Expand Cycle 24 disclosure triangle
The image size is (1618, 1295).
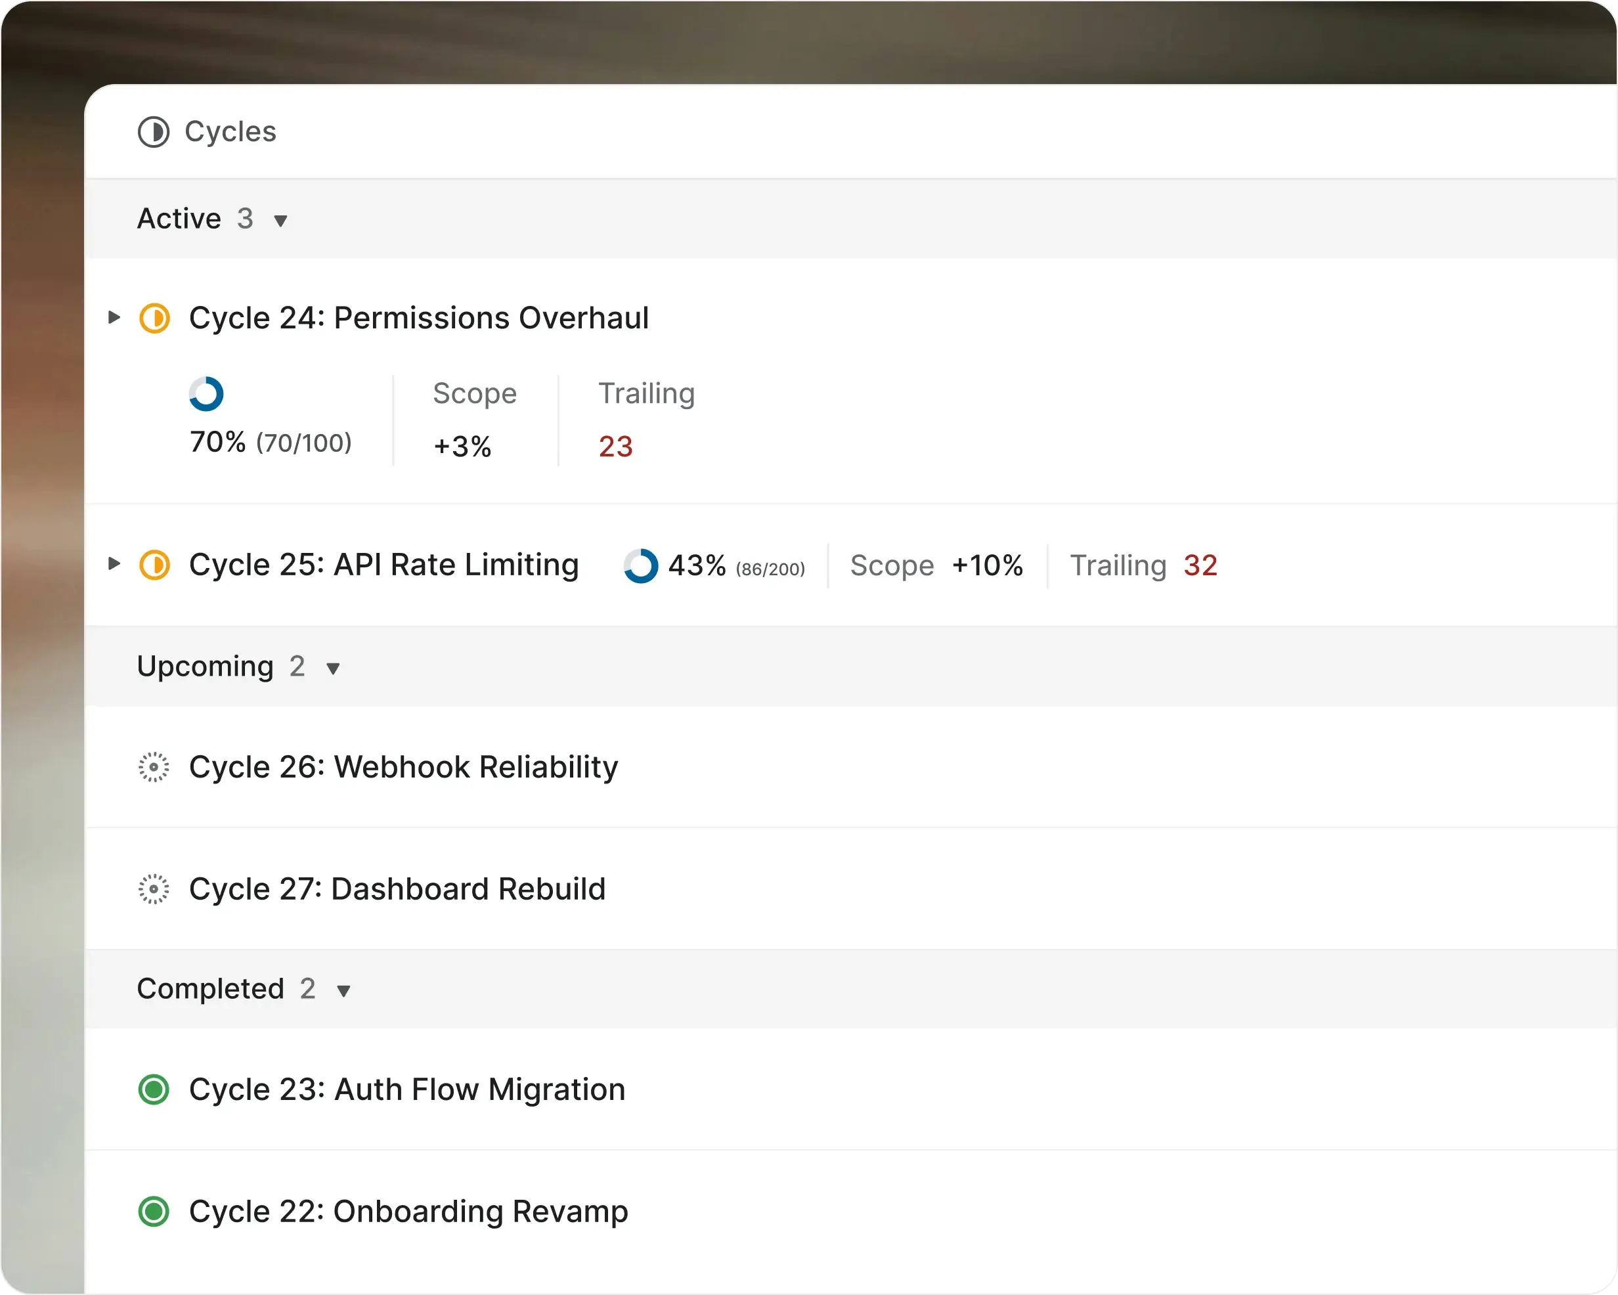coord(114,317)
